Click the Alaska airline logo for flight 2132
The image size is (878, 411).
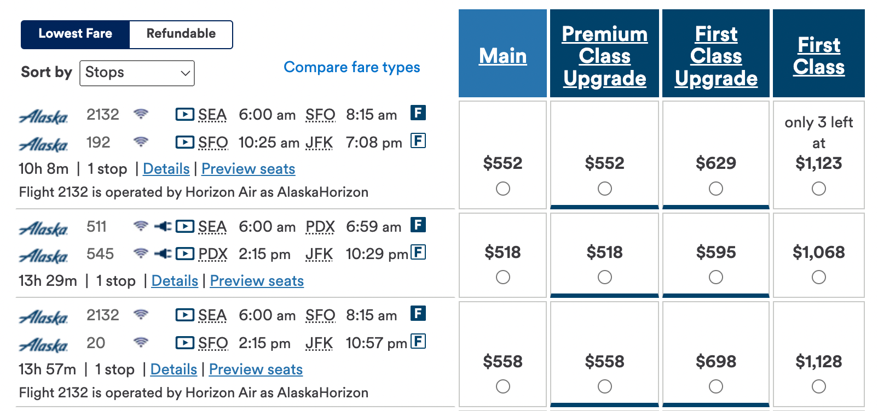(x=44, y=115)
